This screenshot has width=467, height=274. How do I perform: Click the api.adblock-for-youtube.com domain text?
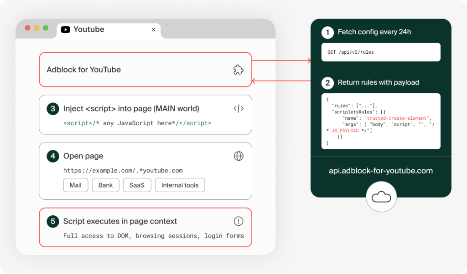(381, 171)
